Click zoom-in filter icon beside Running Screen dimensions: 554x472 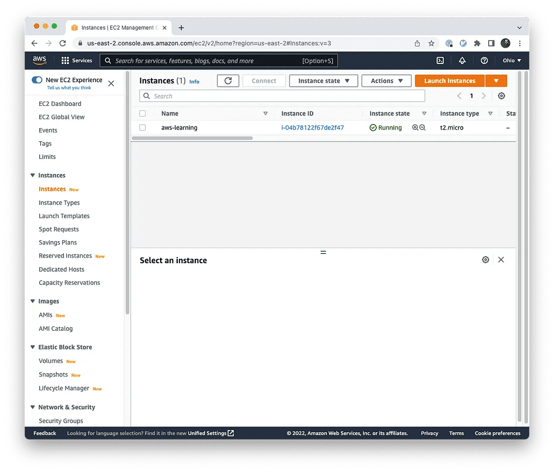[415, 128]
